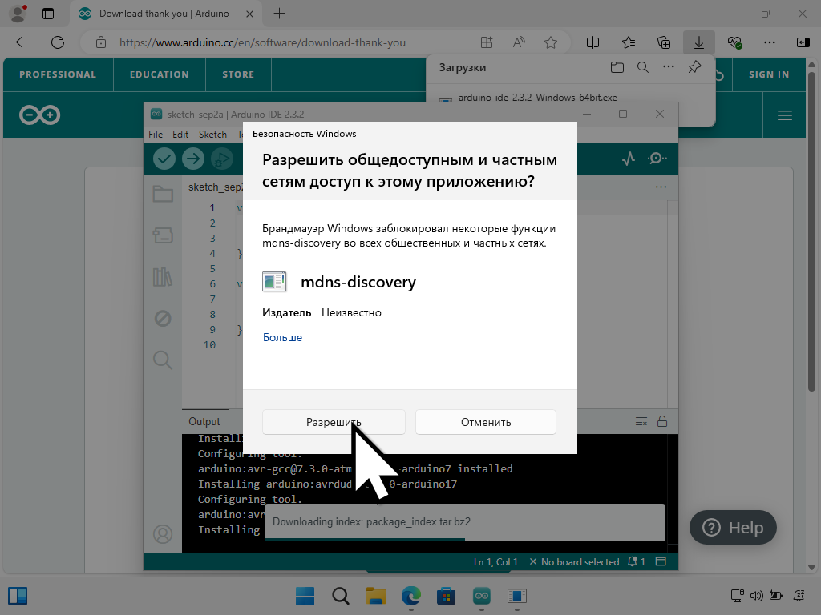
Task: Open File Explorer from the taskbar
Action: click(x=376, y=596)
